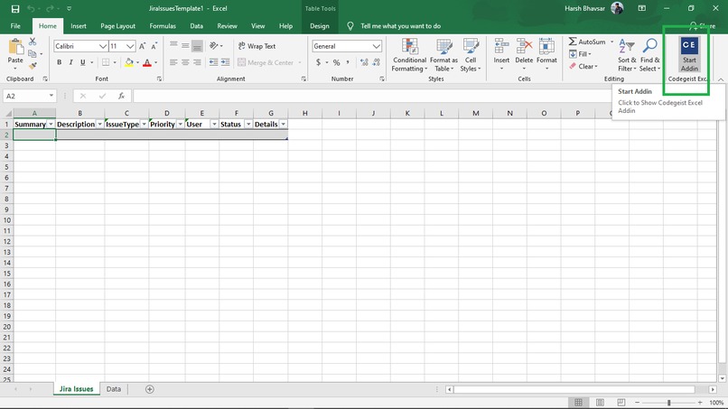Image resolution: width=728 pixels, height=409 pixels.
Task: Click the AutoSum button
Action: [x=587, y=42]
